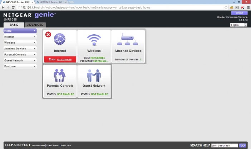Click the Kaspersky extension icon
This screenshot has width=251, height=149.
pyautogui.click(x=243, y=8)
